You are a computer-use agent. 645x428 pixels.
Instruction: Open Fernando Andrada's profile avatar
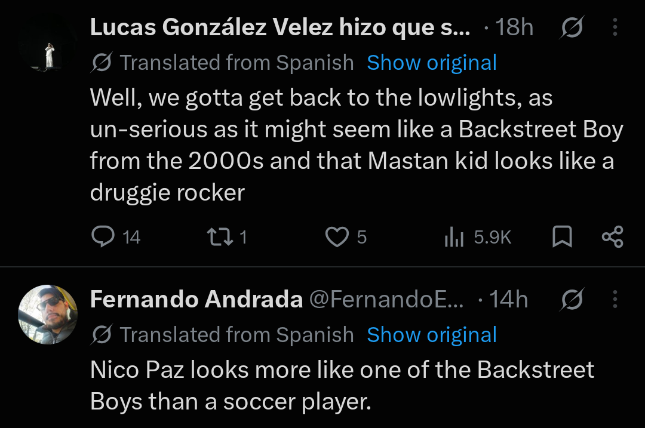[x=48, y=315]
